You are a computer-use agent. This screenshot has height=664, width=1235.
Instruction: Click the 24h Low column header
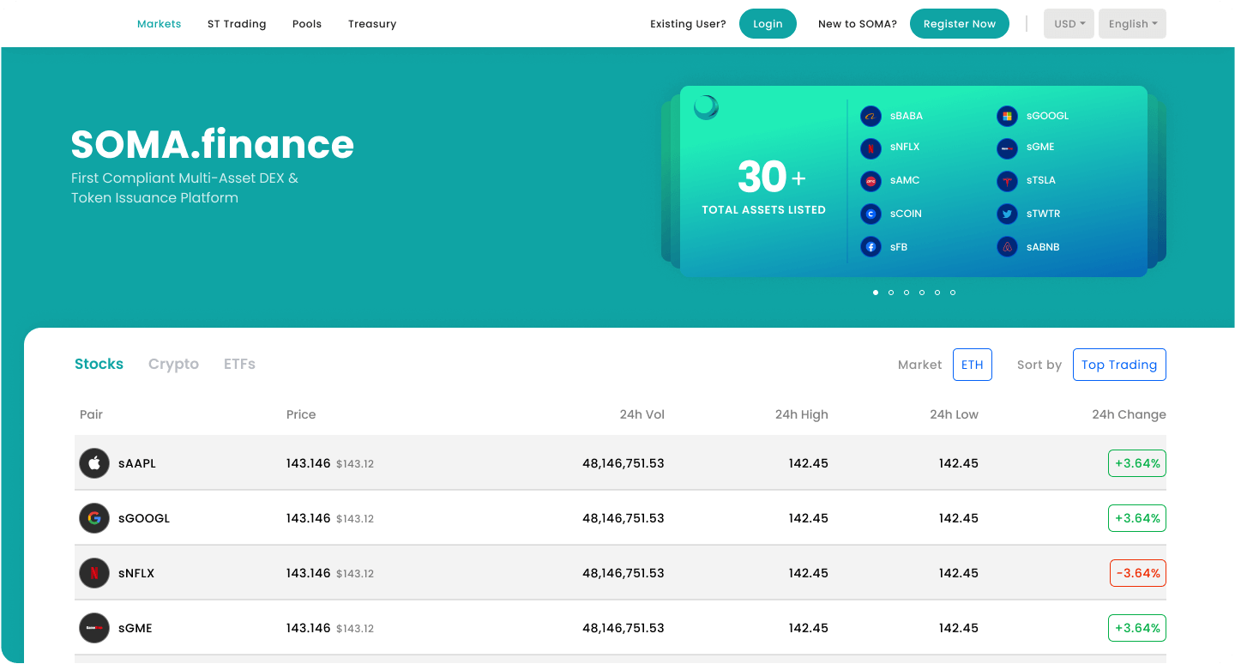tap(954, 414)
